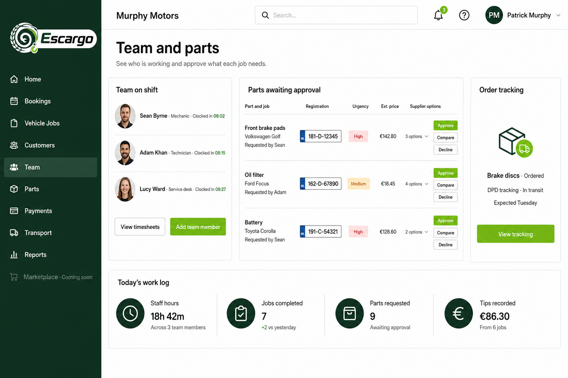Screen dimensions: 568x378
Task: Click the Parts requested box icon
Action: coord(349,313)
